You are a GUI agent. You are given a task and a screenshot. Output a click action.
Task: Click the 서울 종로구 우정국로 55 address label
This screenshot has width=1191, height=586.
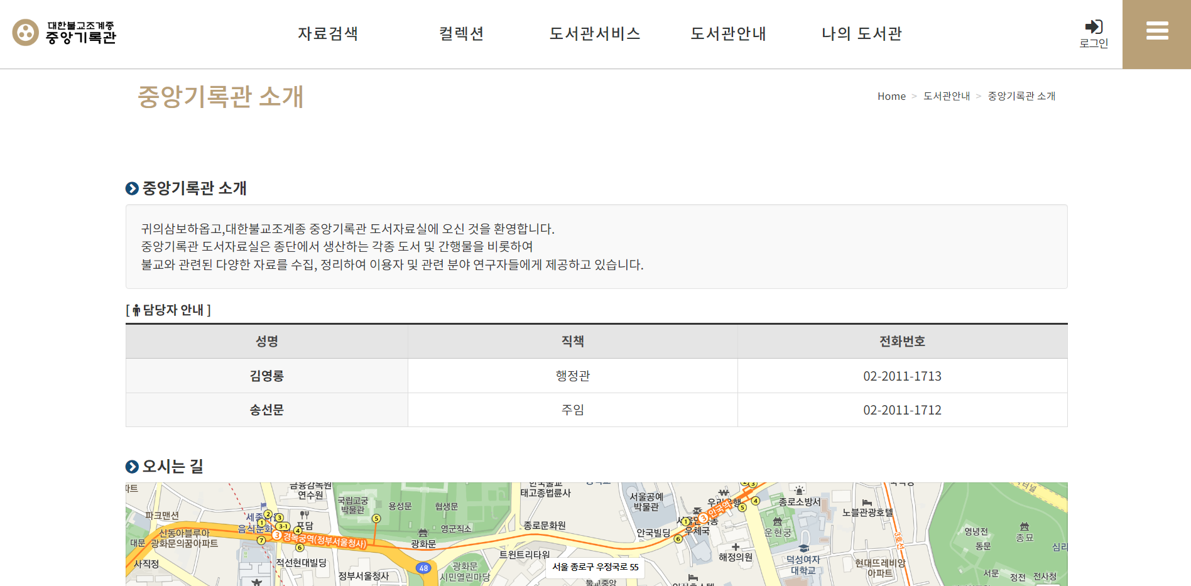pos(595,567)
